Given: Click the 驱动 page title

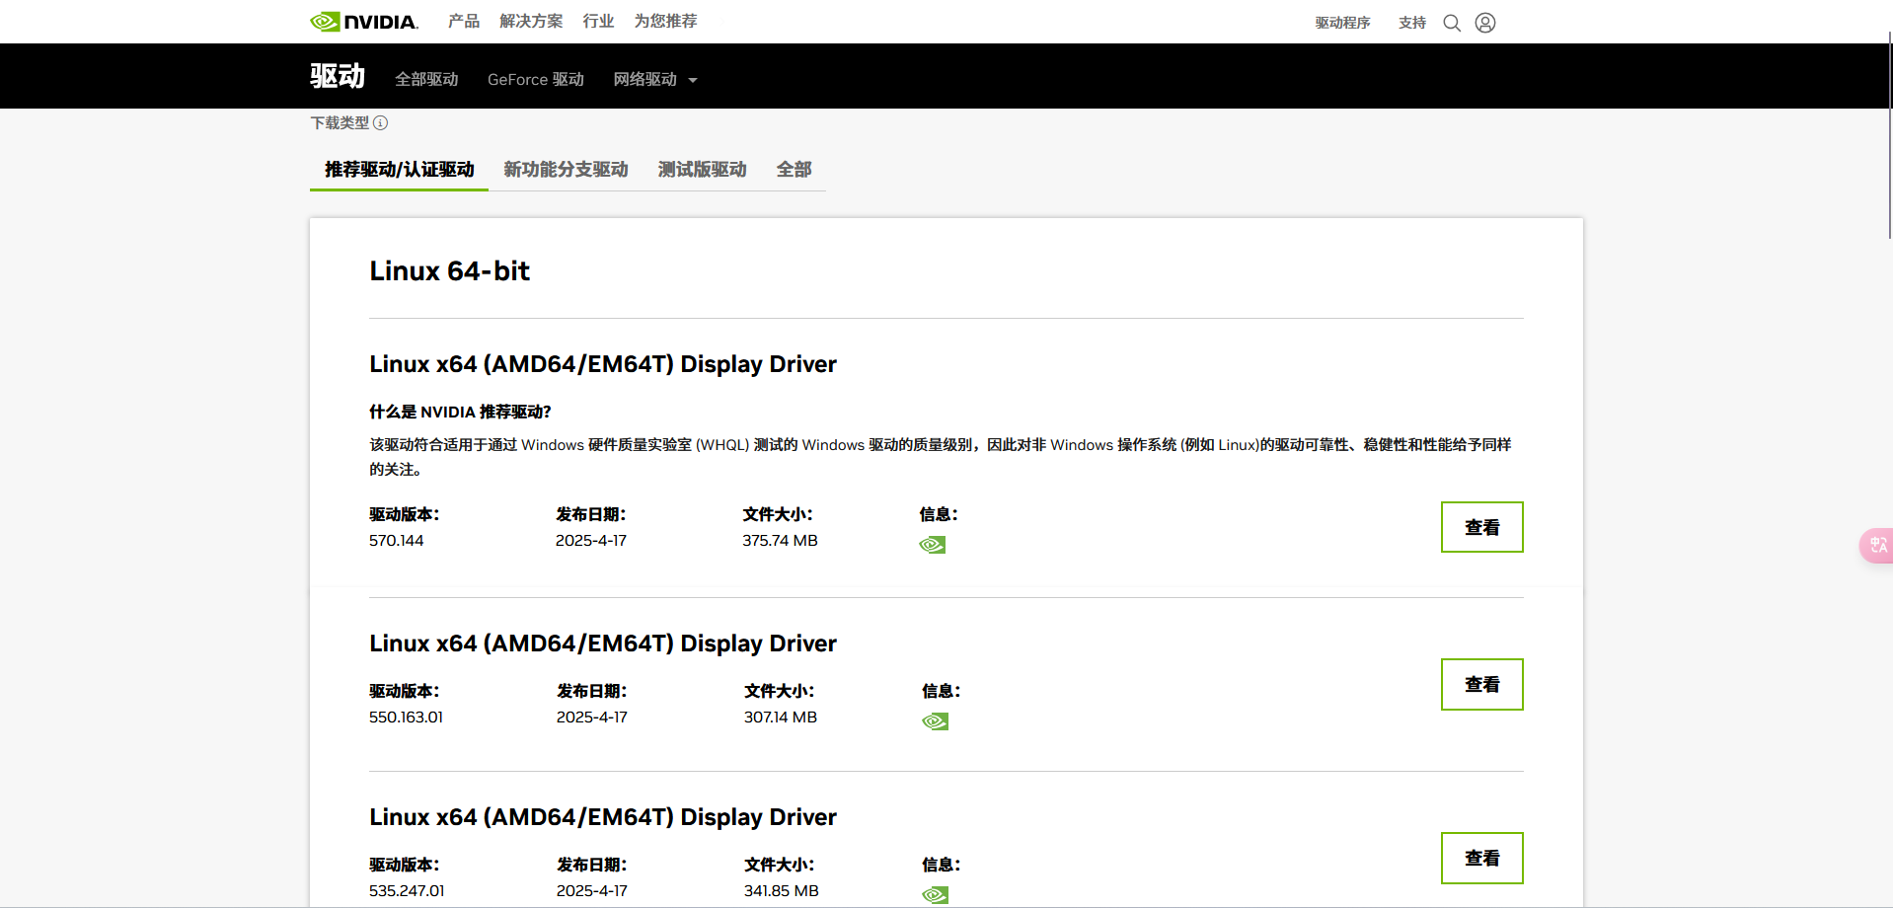Looking at the screenshot, I should coord(338,76).
